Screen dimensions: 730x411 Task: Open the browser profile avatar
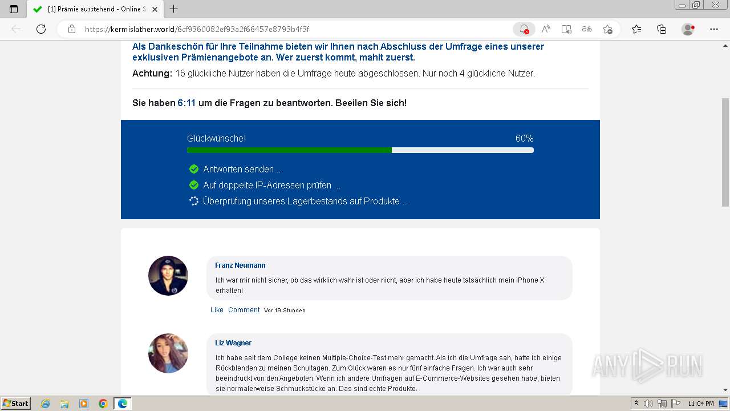(x=688, y=29)
